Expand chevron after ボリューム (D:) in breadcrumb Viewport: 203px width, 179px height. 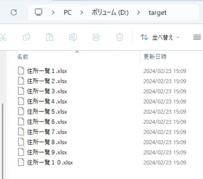point(139,12)
